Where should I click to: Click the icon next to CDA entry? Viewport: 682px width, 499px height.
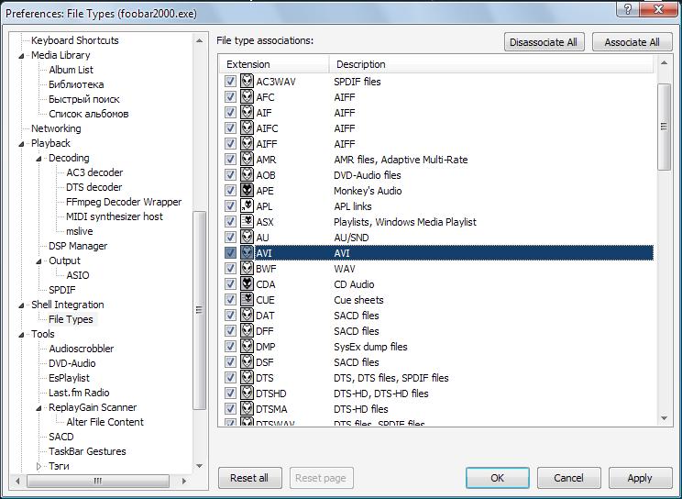point(247,284)
